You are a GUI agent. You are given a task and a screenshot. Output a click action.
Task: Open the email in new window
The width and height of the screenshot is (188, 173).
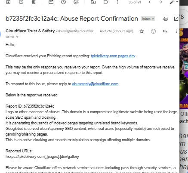coord(176,19)
